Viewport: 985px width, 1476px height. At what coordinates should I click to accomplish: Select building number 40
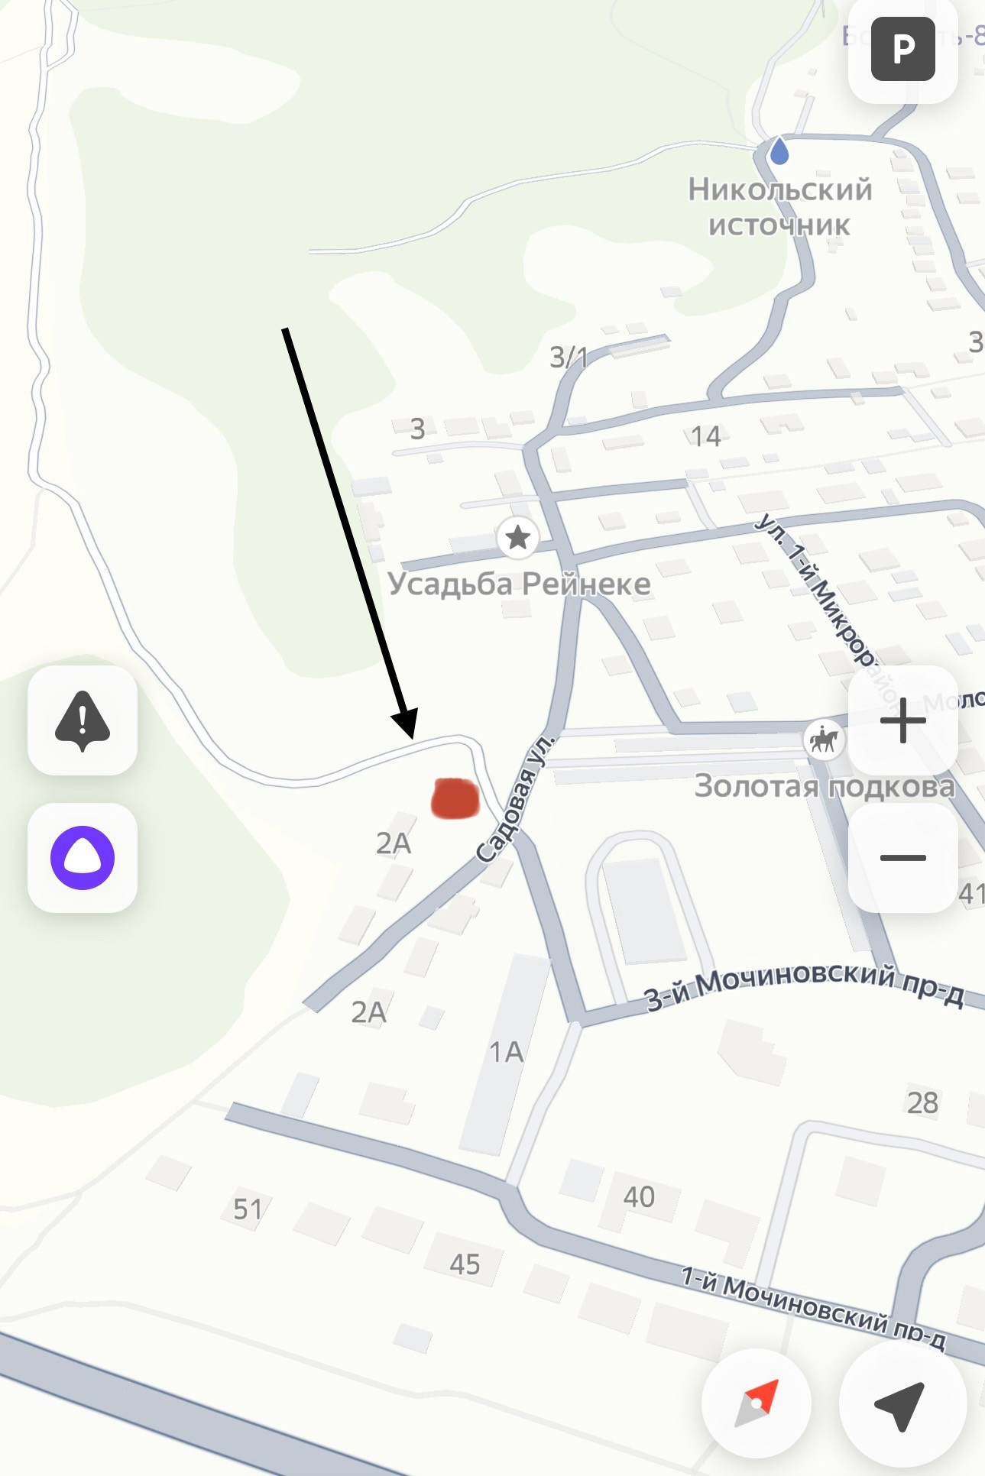coord(639,1196)
